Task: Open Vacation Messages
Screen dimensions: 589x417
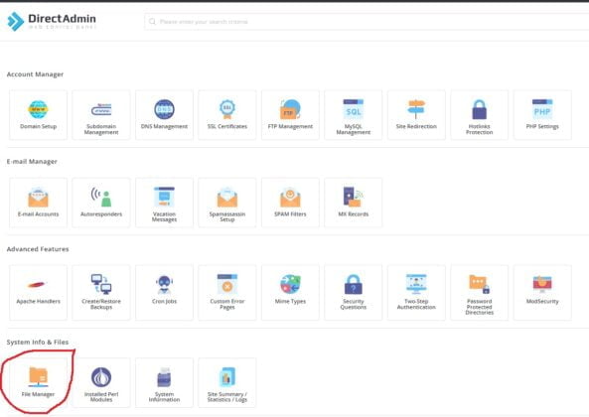Action: coord(164,203)
